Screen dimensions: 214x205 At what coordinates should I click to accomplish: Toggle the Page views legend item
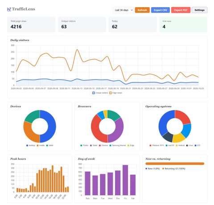point(115,93)
